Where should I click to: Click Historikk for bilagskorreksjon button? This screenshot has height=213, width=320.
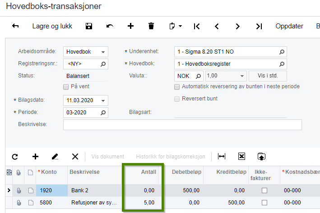tap(171, 157)
